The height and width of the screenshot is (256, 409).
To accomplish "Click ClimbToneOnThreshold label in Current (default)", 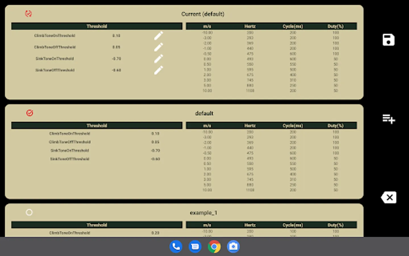I will click(x=55, y=36).
